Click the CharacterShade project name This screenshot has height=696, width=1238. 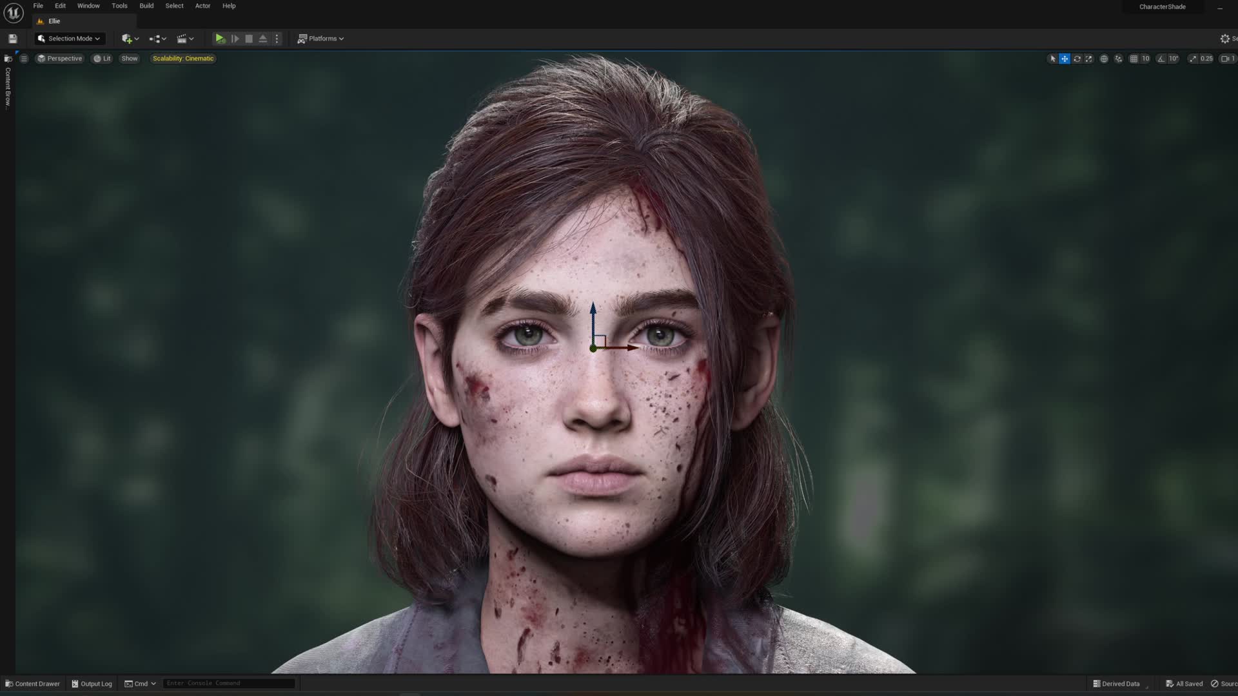click(x=1162, y=7)
